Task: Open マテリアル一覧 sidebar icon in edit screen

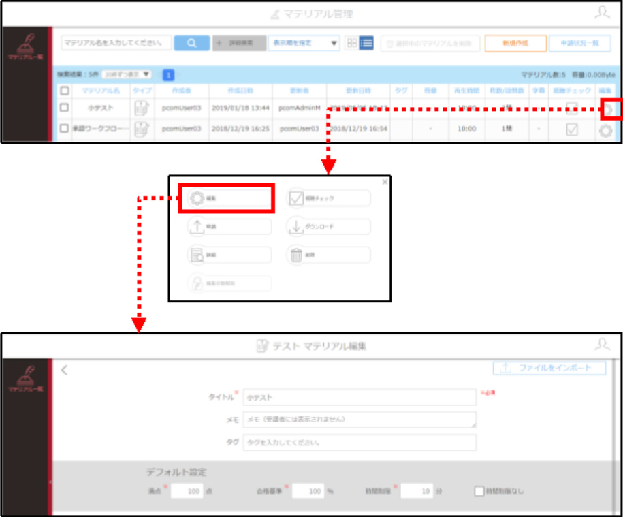Action: coord(26,379)
